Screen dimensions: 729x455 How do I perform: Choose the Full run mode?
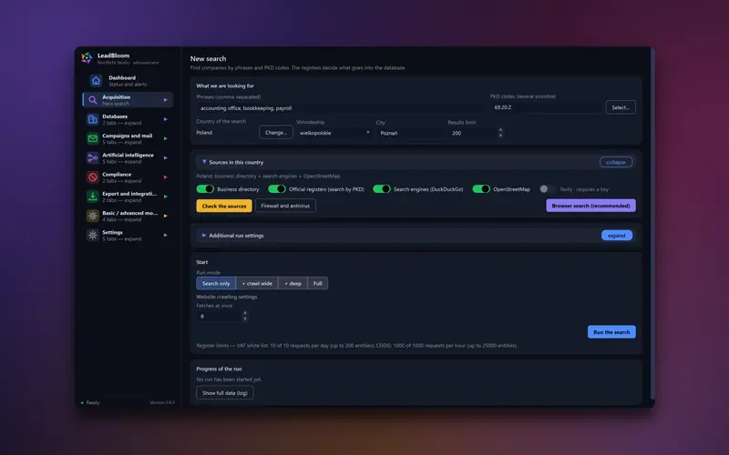click(x=317, y=283)
